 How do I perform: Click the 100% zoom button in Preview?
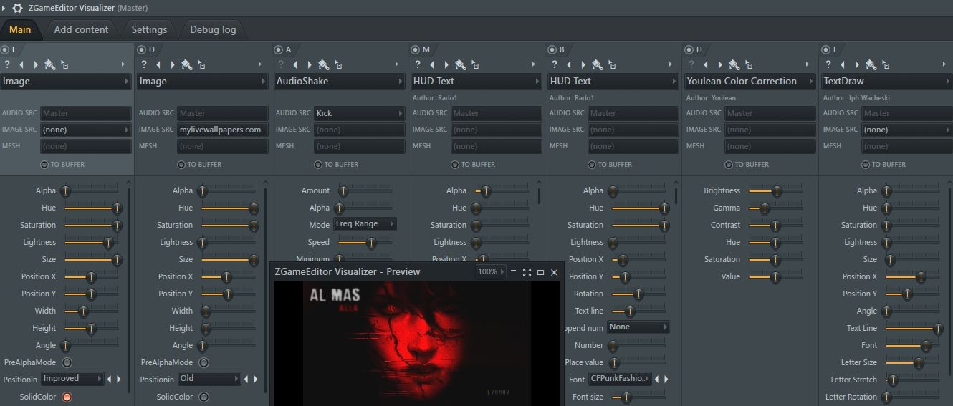pyautogui.click(x=491, y=272)
